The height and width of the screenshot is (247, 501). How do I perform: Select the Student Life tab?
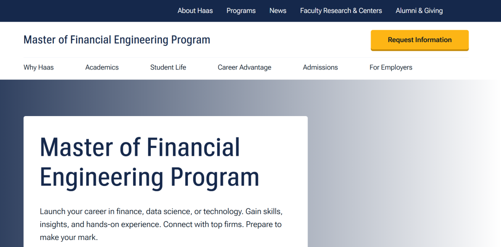(168, 68)
